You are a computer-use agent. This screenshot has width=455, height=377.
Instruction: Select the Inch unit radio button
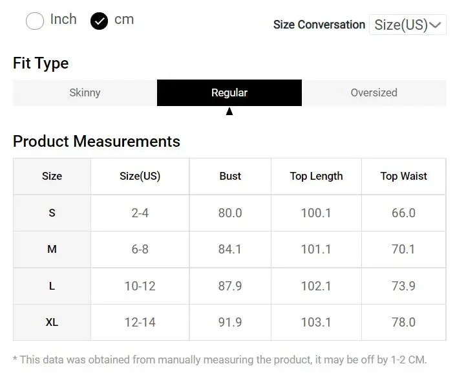(x=35, y=21)
